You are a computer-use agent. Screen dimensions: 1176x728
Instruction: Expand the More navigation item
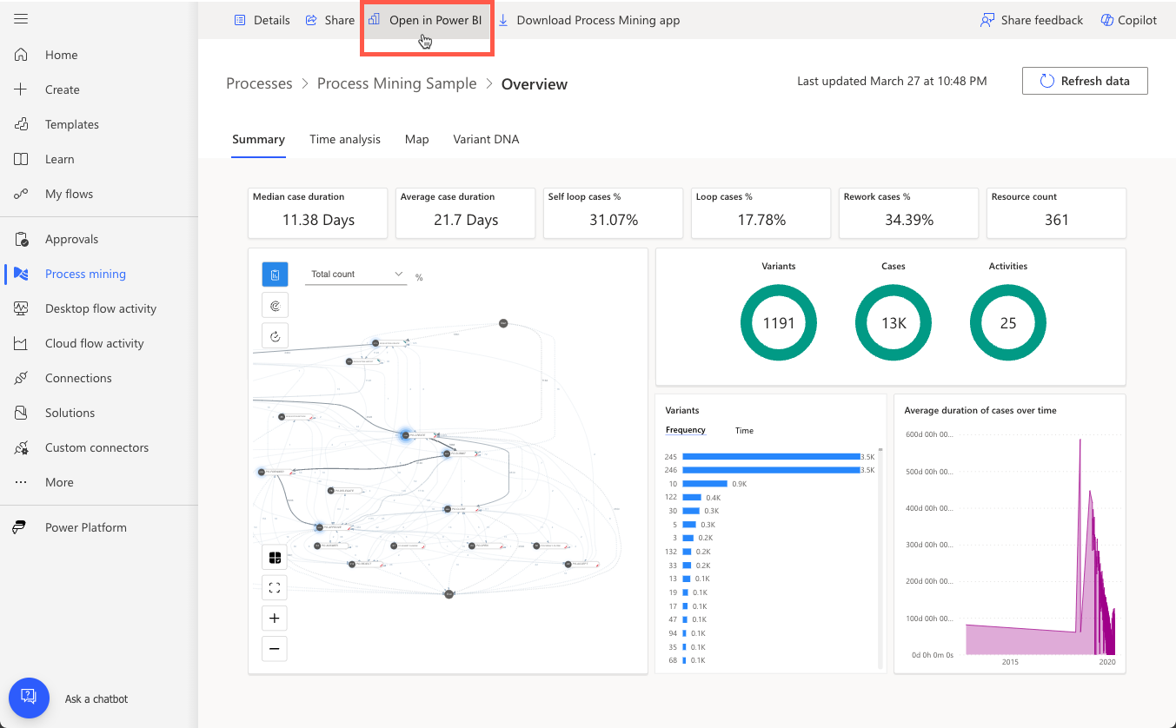pos(59,482)
